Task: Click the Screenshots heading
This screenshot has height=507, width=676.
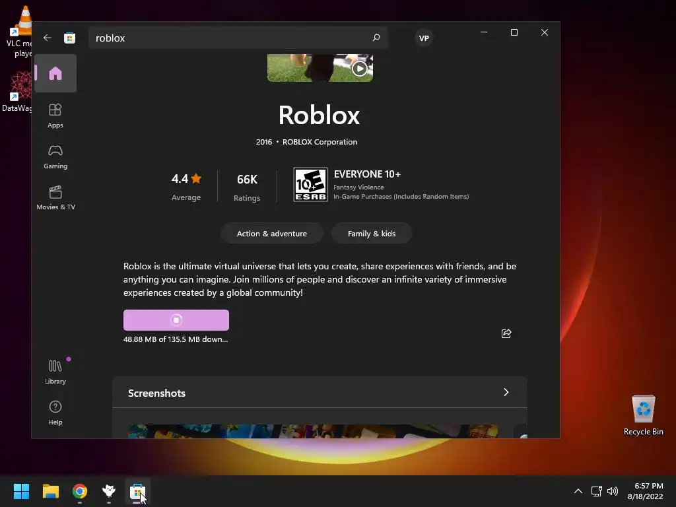Action: [156, 393]
